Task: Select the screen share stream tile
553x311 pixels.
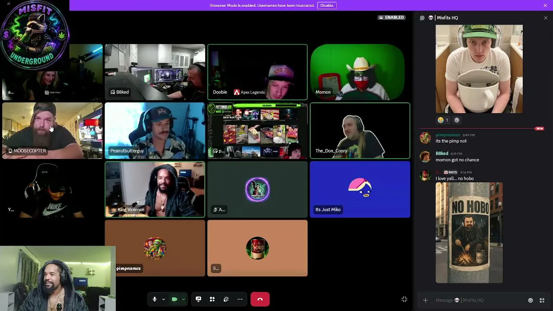Action: (257, 131)
